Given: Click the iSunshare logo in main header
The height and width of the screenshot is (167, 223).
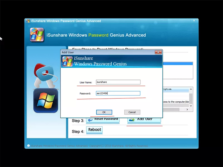Looking at the screenshot, I should (x=37, y=35).
